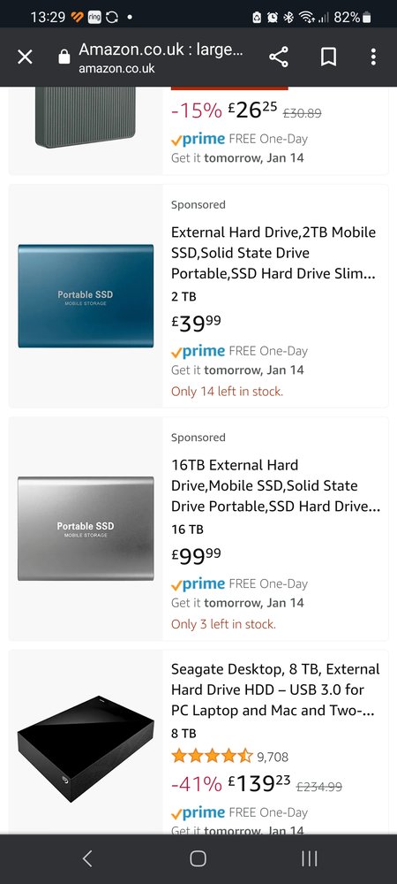This screenshot has width=397, height=884.
Task: Open the blue Portable SSD product image
Action: click(86, 295)
